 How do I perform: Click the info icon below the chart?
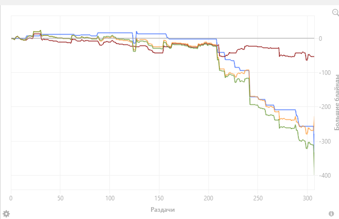[x=331, y=214]
